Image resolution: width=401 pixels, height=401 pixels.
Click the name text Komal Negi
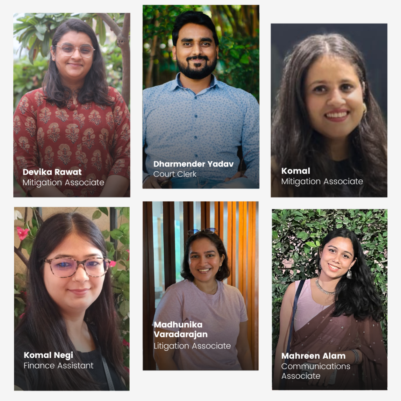click(x=48, y=355)
